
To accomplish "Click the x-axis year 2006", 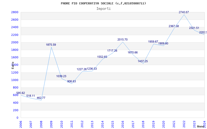I will coord(21,124).
